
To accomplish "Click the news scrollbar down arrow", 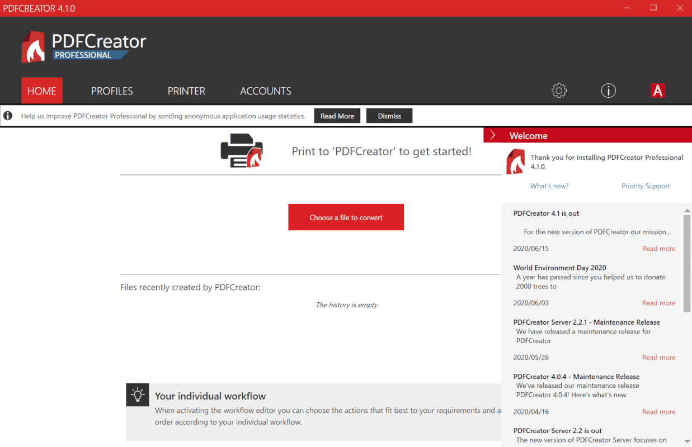I will (687, 441).
